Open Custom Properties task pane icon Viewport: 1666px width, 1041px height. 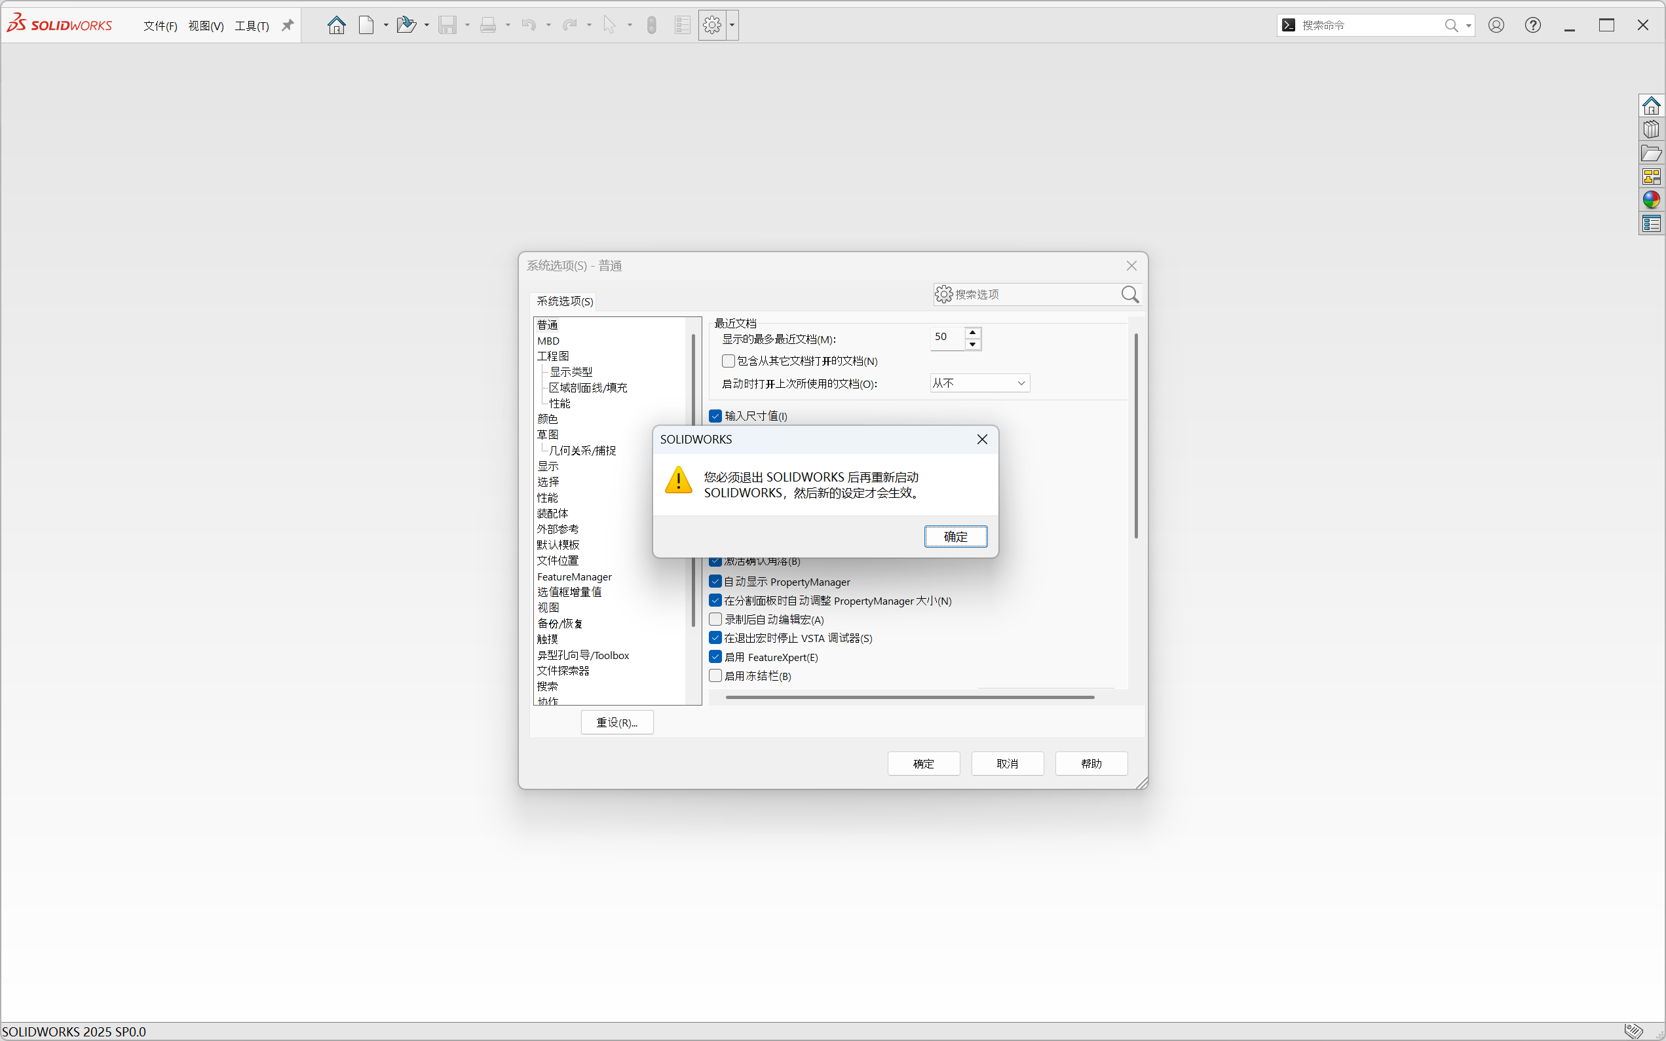pyautogui.click(x=1651, y=223)
